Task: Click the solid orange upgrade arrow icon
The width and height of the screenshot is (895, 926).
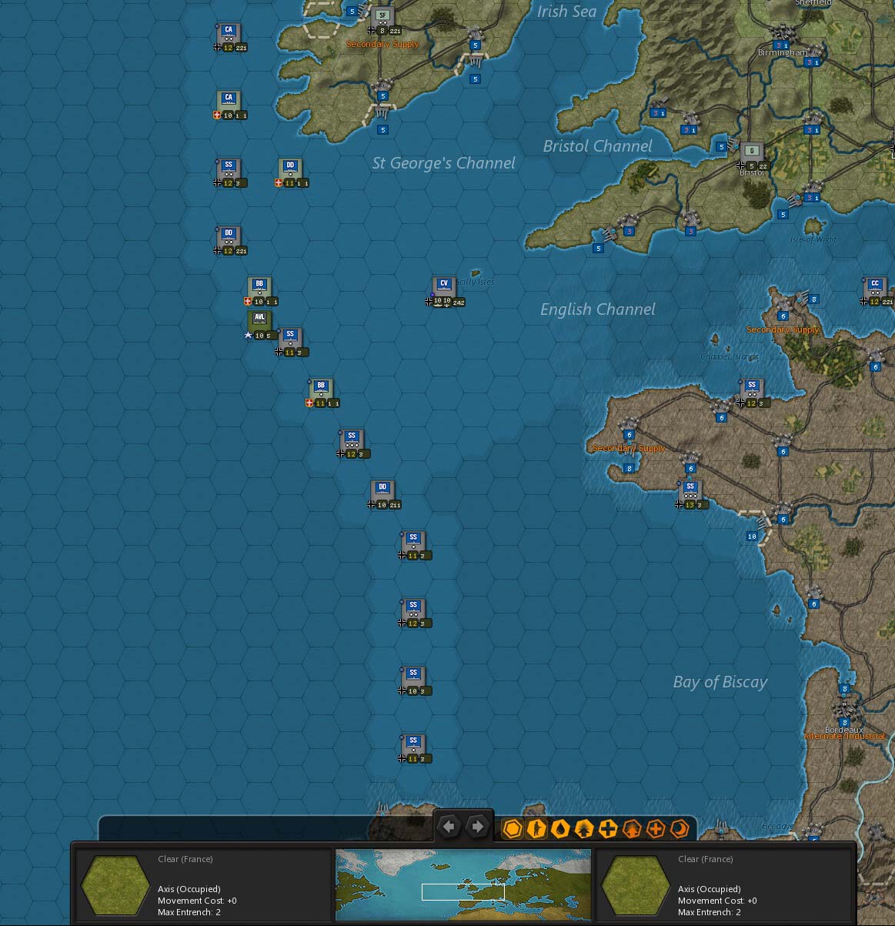Action: click(x=584, y=828)
